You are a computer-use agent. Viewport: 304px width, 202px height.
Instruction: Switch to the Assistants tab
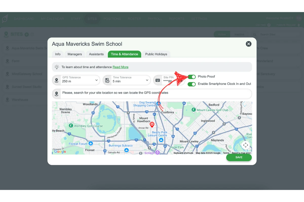96,54
